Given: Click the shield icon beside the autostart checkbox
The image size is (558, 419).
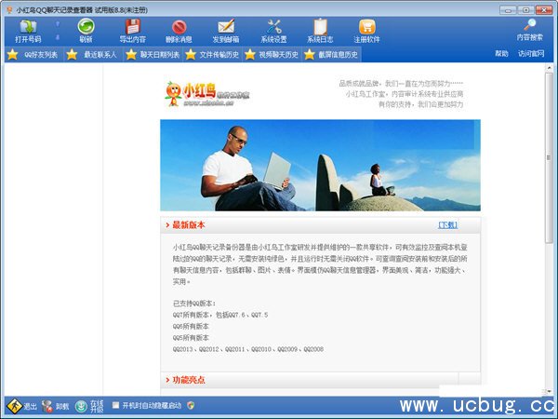Looking at the screenshot, I should pyautogui.click(x=191, y=405).
